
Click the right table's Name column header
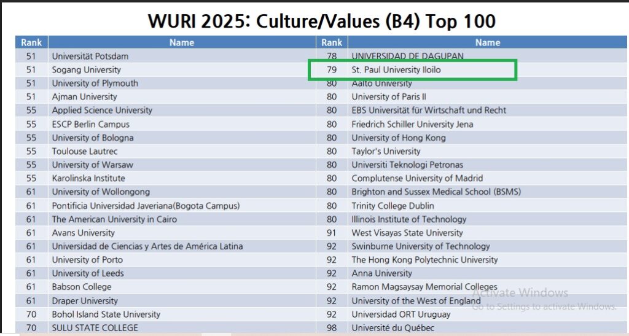coord(487,42)
